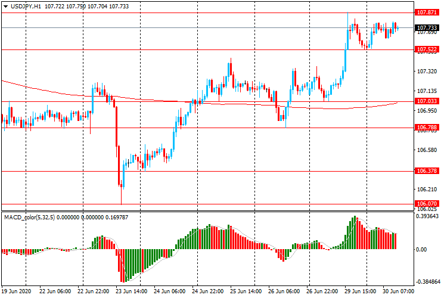Click the MACD scale value 0.393643
This screenshot has height=298, width=441.
click(x=427, y=216)
